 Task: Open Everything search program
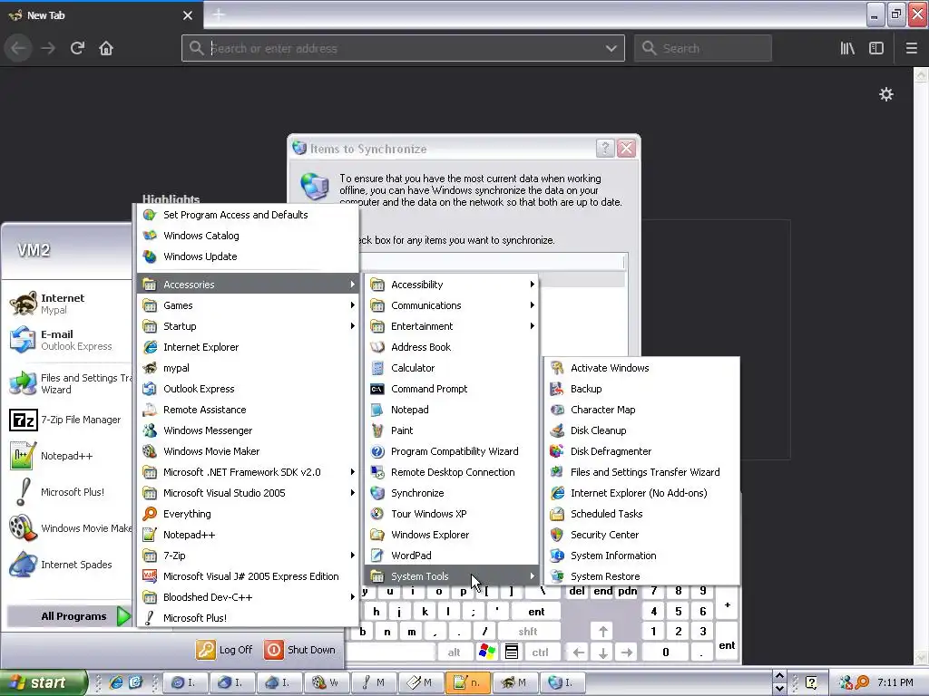(x=248, y=514)
